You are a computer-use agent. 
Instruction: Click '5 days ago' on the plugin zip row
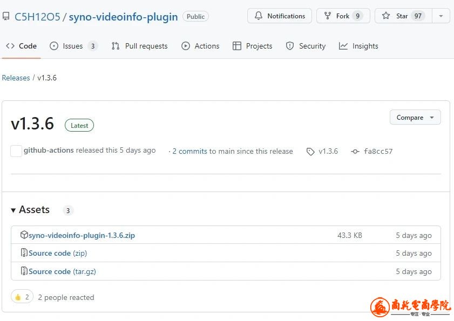tap(414, 235)
